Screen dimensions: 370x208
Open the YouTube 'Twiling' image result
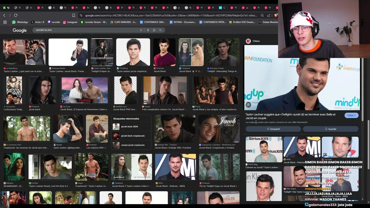(x=84, y=90)
